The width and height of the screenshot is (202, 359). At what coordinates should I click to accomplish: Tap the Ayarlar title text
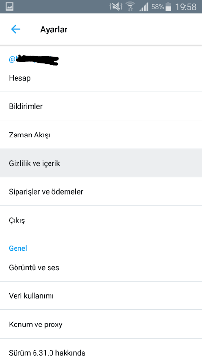click(x=54, y=29)
